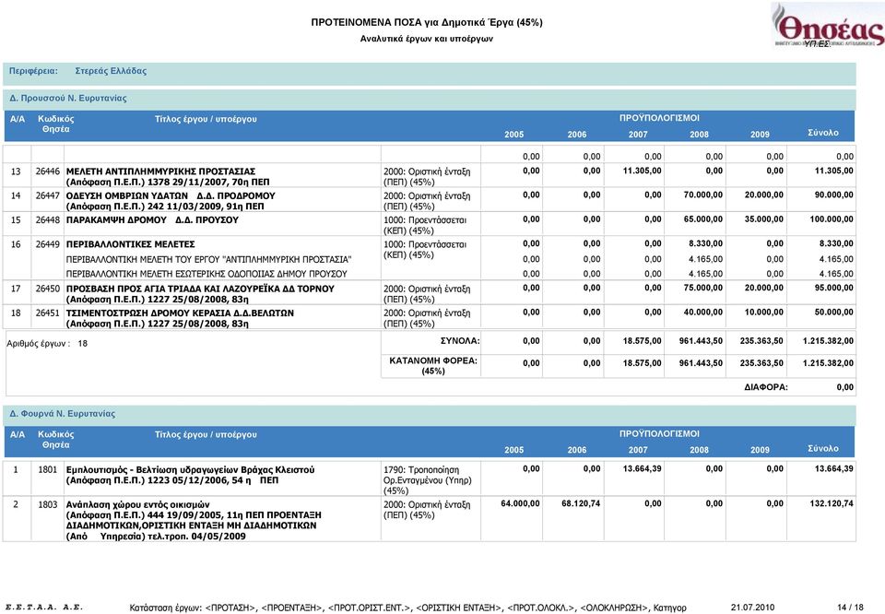Click total amount 95.000,00

(833, 288)
